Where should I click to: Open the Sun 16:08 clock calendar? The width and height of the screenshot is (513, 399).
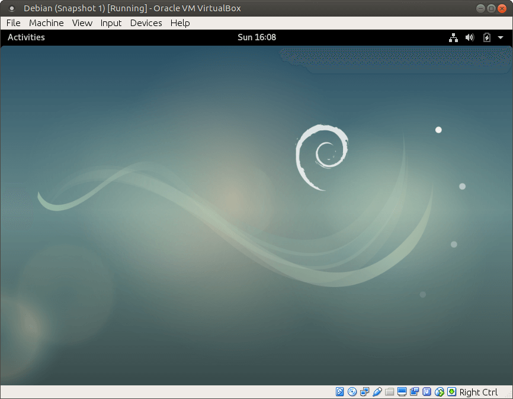tap(256, 37)
